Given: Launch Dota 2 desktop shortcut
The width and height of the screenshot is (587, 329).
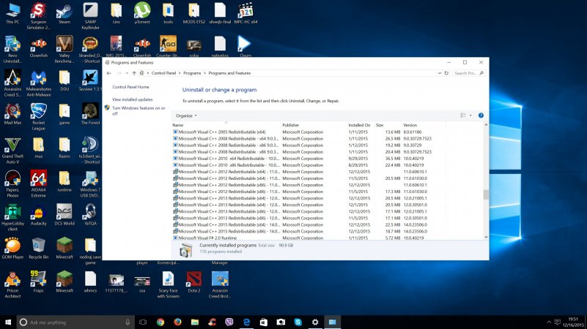Looking at the screenshot, I should (x=194, y=281).
